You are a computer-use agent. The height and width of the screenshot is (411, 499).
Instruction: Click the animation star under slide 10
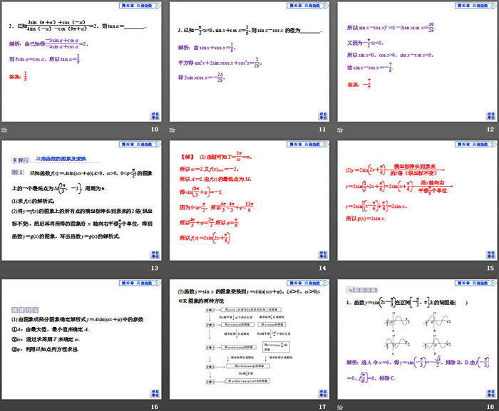[x=5, y=130]
